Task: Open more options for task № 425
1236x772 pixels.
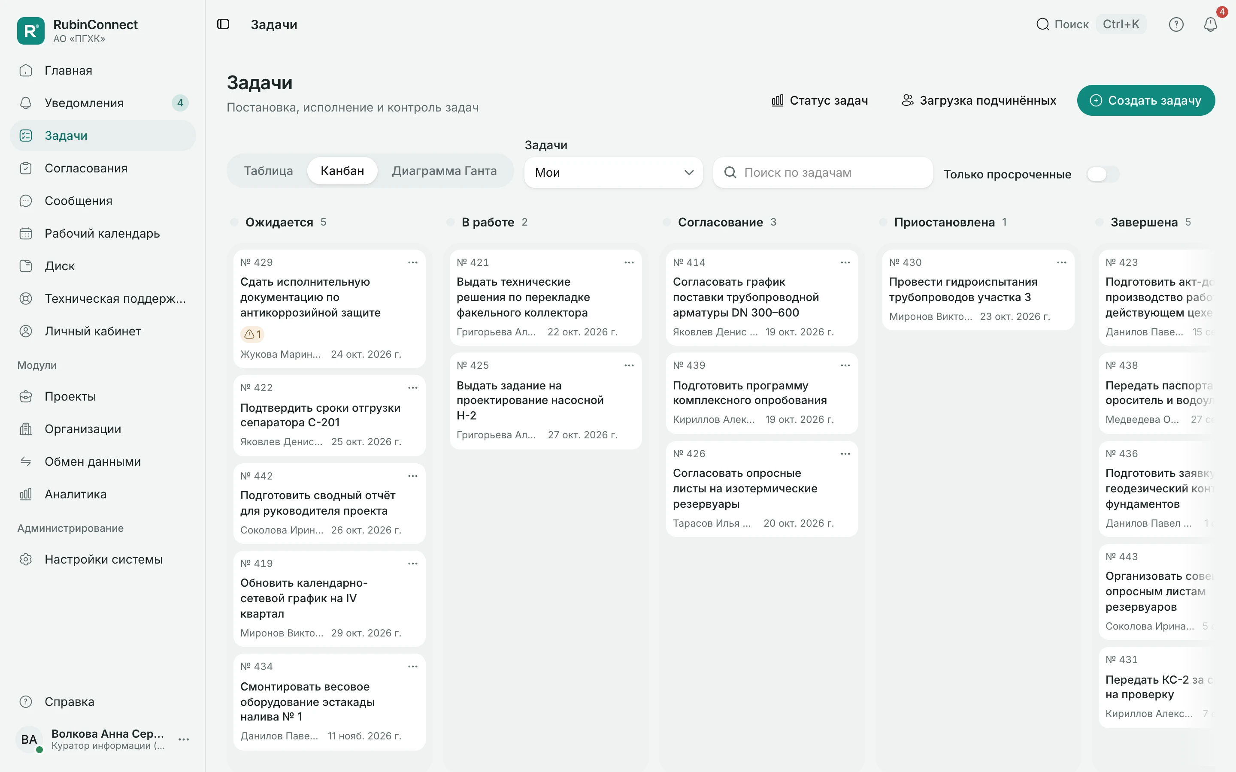Action: (629, 365)
